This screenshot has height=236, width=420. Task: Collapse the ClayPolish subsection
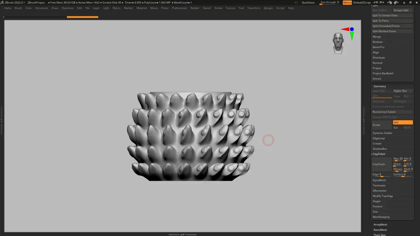click(x=379, y=154)
